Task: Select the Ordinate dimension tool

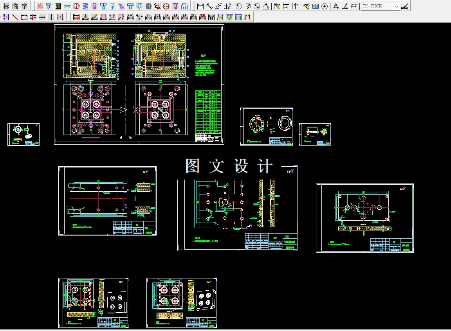Action: click(228, 6)
